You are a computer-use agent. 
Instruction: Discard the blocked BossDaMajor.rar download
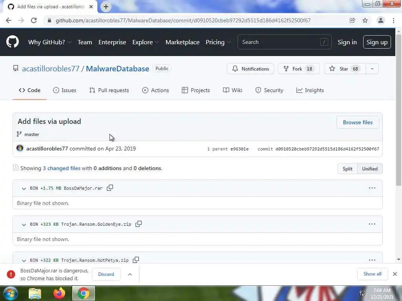click(x=106, y=274)
